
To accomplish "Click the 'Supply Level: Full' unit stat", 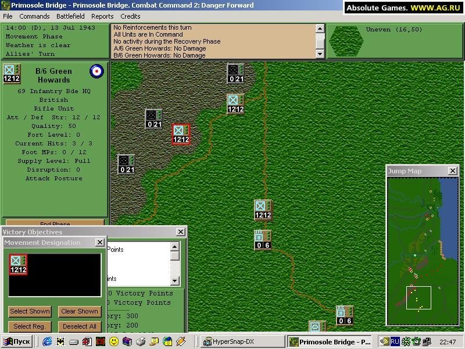I will click(x=53, y=161).
